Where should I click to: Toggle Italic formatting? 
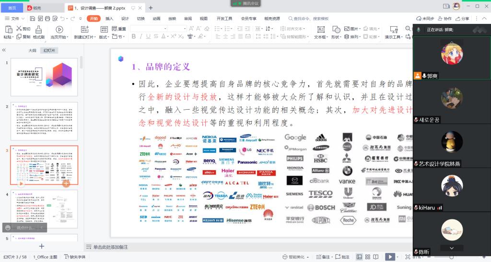141,36
